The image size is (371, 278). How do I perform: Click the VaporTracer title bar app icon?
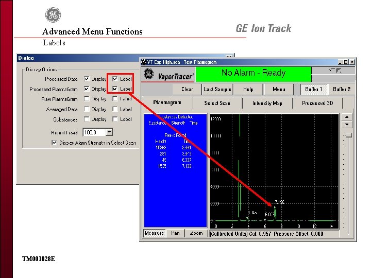point(144,62)
